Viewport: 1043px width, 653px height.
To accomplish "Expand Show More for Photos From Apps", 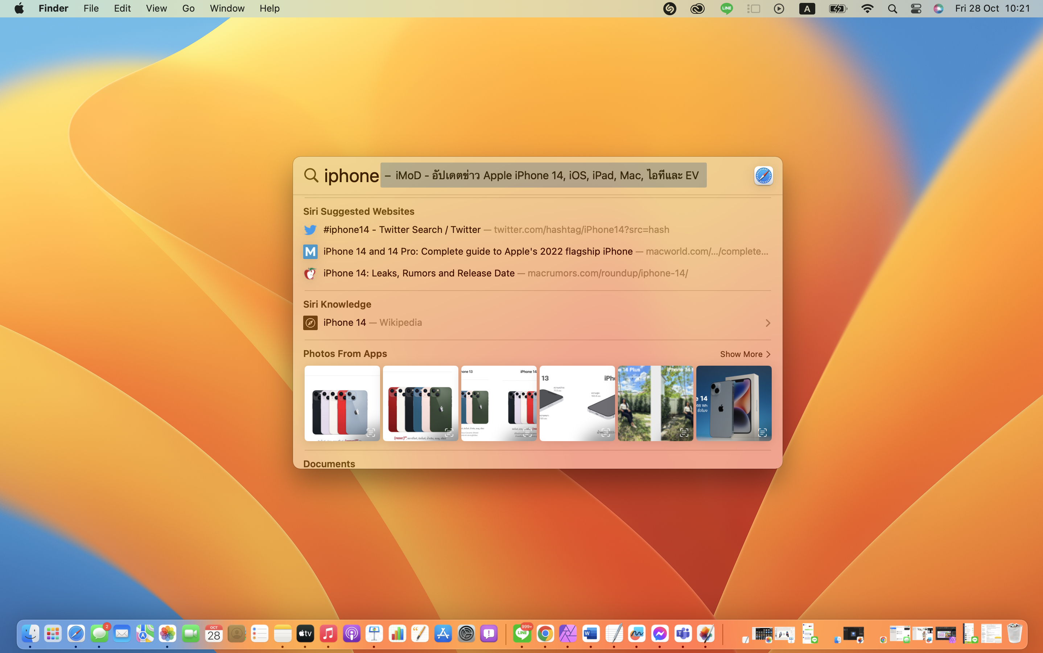I will (745, 354).
